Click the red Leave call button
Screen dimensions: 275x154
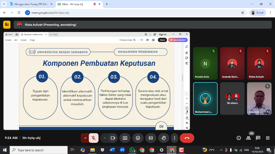pyautogui.click(x=187, y=138)
